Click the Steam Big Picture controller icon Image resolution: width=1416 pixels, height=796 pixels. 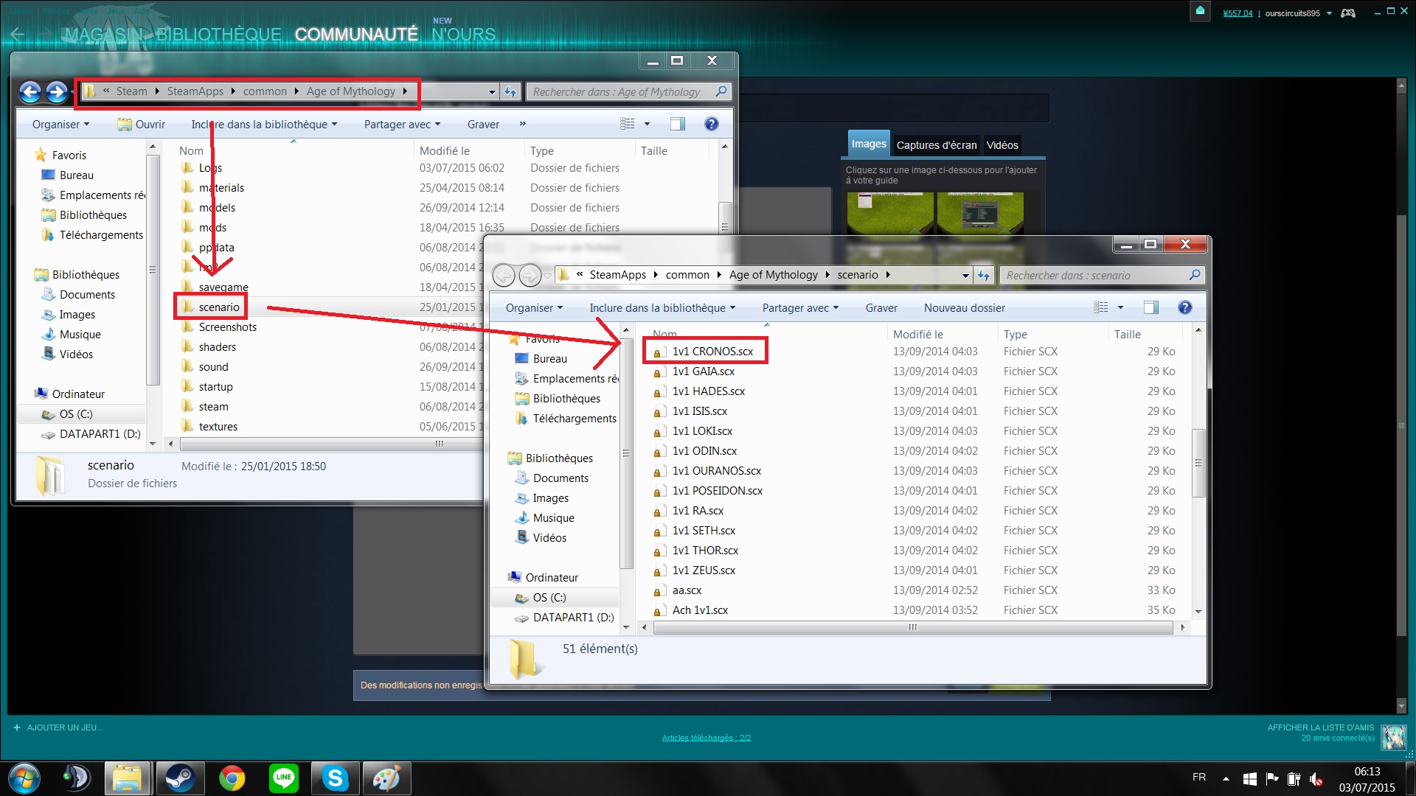point(1347,13)
